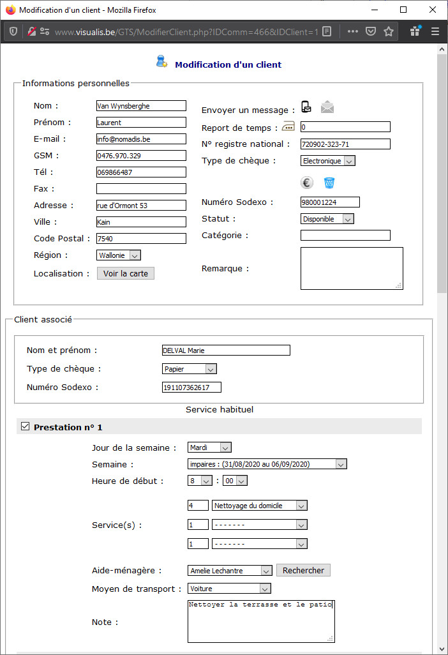
Task: Toggle Prestation n° 1 checkbox
Action: [x=26, y=426]
